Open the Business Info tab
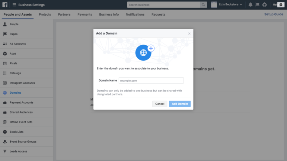 (x=109, y=14)
